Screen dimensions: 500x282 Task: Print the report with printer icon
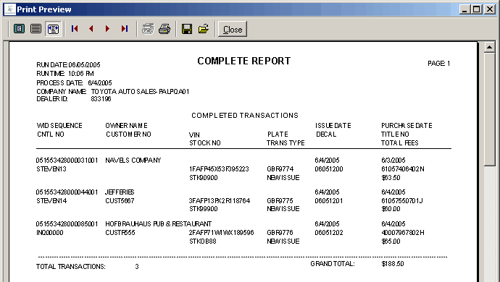coord(164,29)
